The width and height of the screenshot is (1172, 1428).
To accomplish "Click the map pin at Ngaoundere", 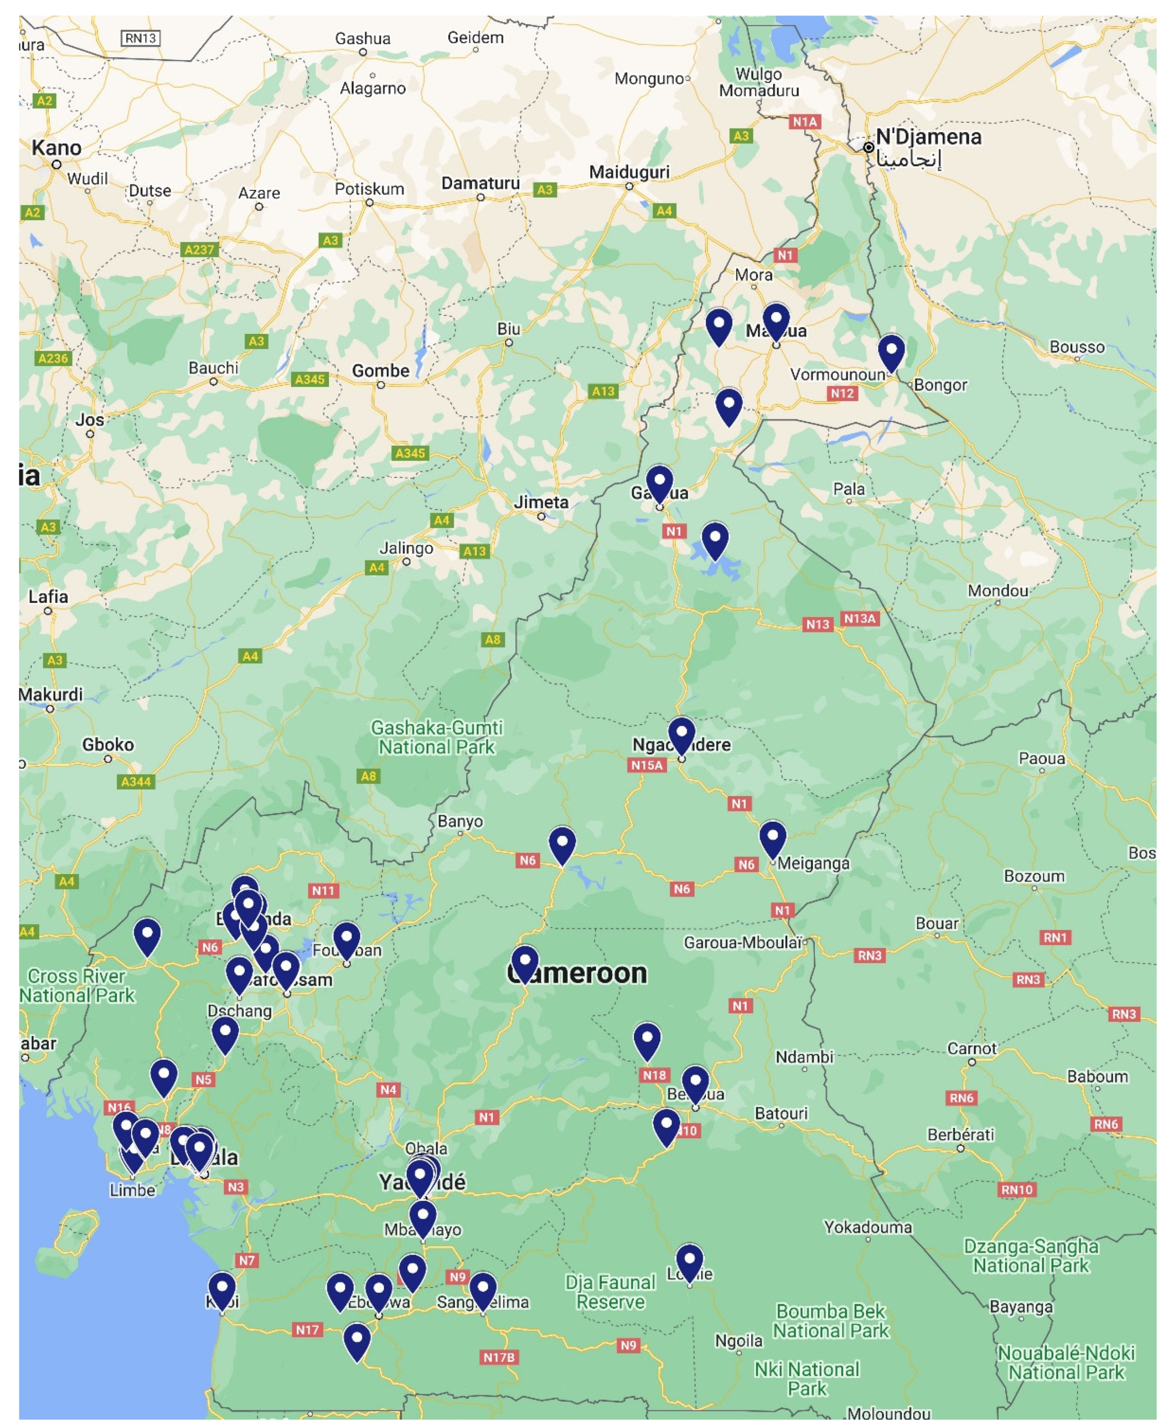I will pos(681,734).
